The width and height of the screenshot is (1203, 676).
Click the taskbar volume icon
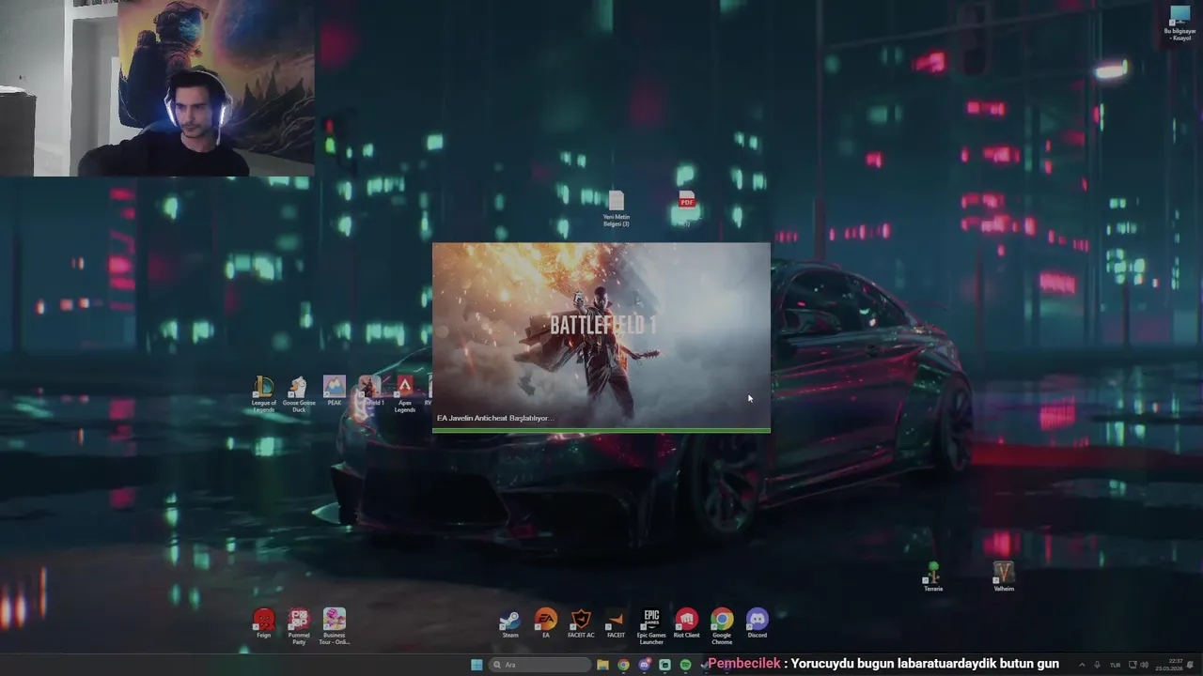click(1144, 665)
